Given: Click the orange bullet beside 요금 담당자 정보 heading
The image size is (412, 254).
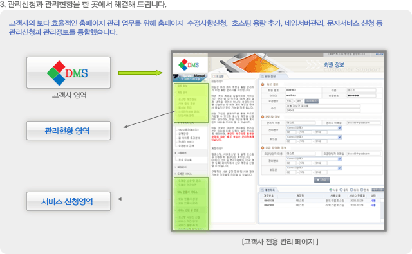Looking at the screenshot, I should [263, 148].
